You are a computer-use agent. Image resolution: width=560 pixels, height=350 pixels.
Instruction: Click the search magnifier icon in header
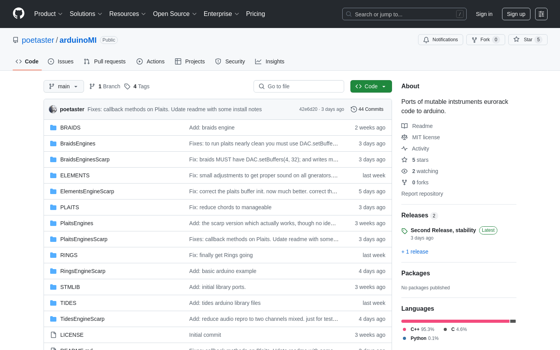pyautogui.click(x=349, y=14)
